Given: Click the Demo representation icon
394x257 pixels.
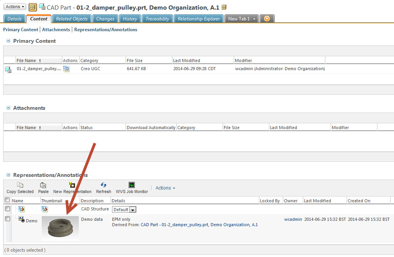Looking at the screenshot, I should 22,219.
